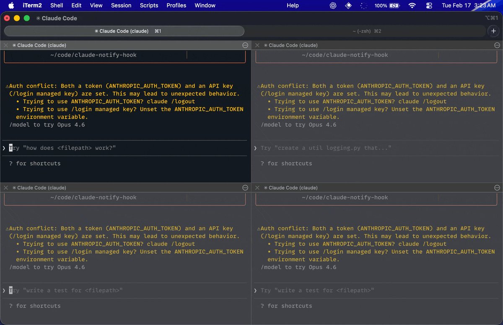Open bottom-left pane options menu
The width and height of the screenshot is (503, 325).
(x=245, y=188)
